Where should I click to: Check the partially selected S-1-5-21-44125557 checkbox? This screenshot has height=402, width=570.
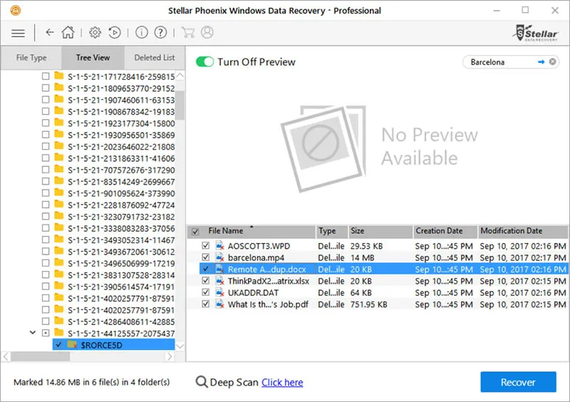(x=46, y=333)
